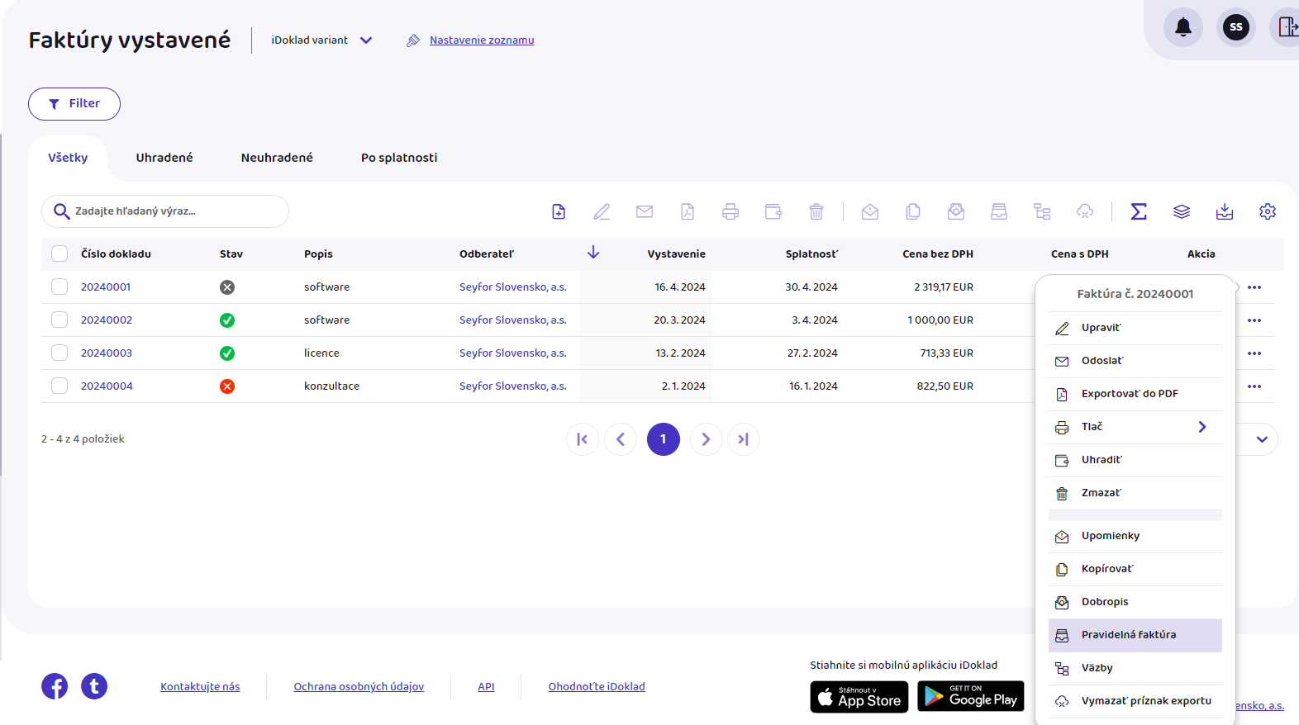1299x725 pixels.
Task: Check the box for invoice 20240002
Action: click(x=59, y=320)
